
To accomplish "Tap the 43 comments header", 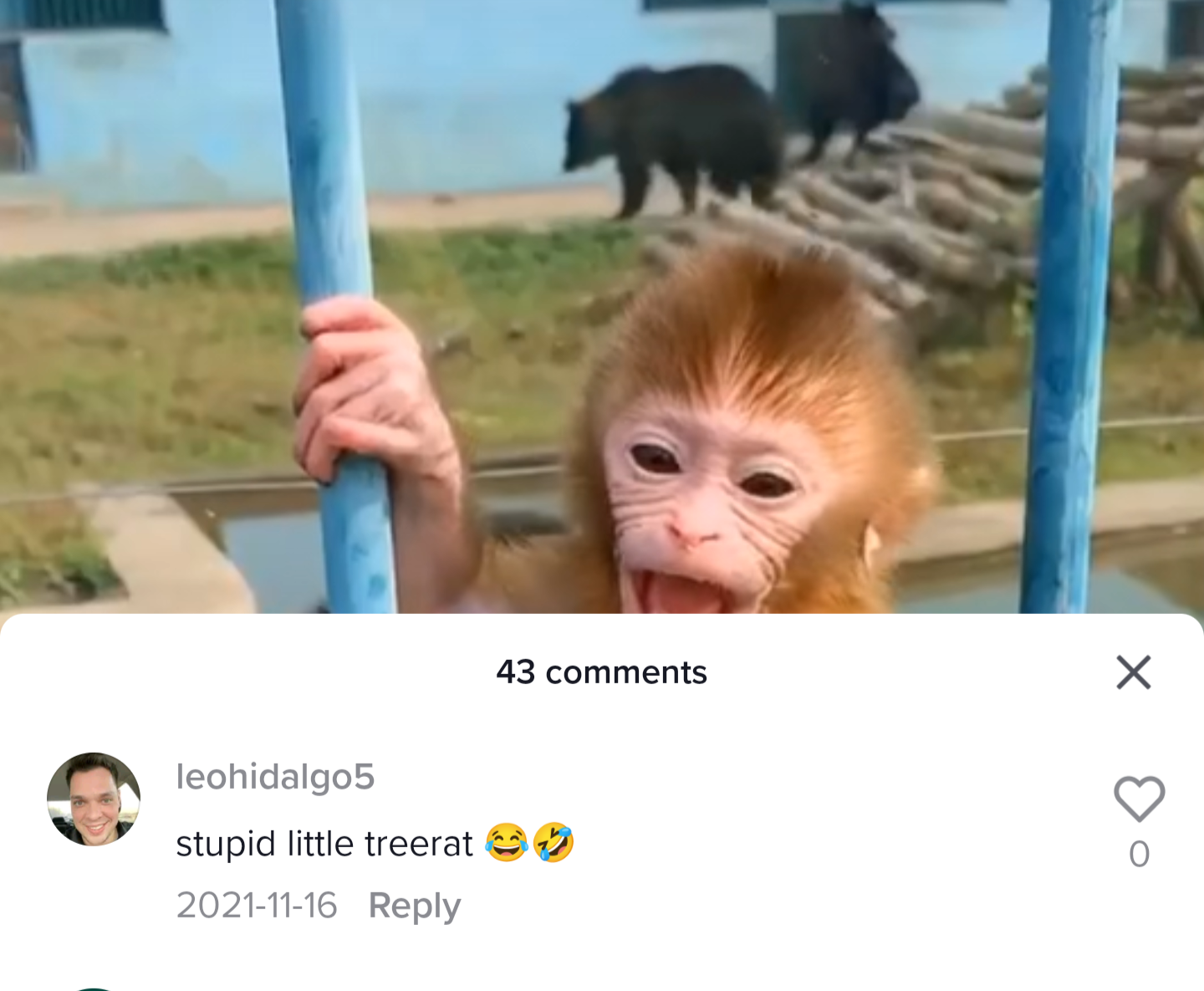I will 601,672.
